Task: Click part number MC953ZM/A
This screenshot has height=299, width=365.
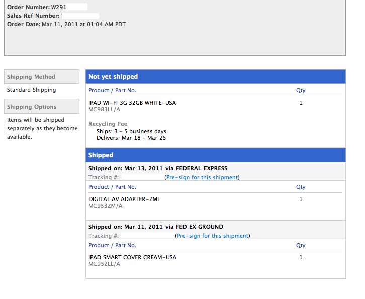Action: pyautogui.click(x=106, y=206)
